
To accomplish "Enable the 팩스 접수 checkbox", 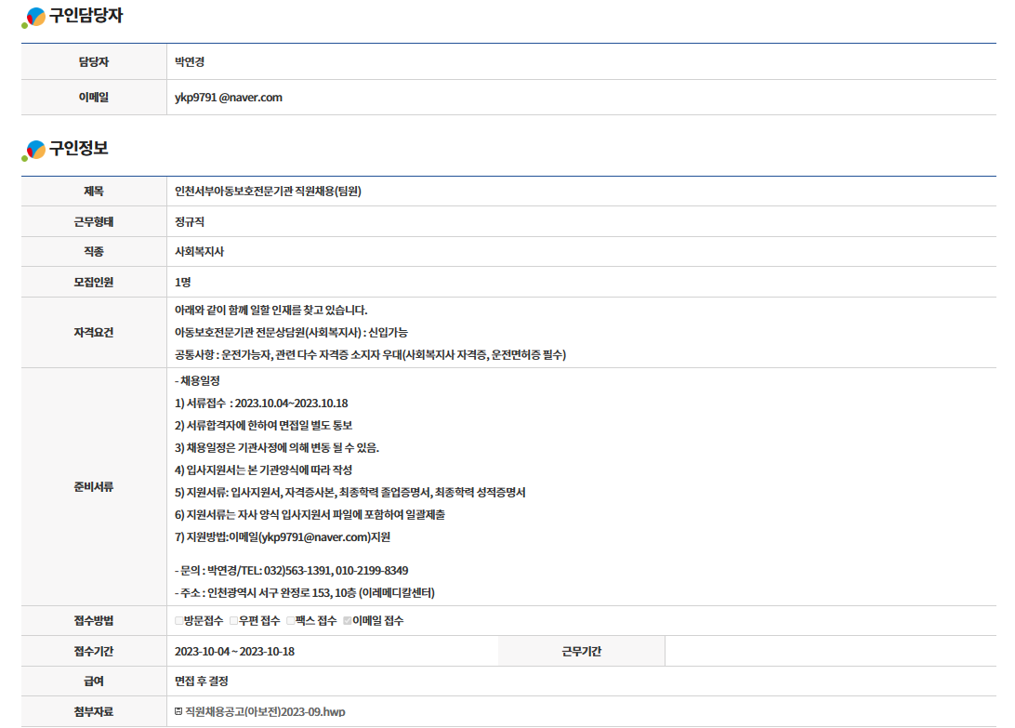I will (291, 621).
